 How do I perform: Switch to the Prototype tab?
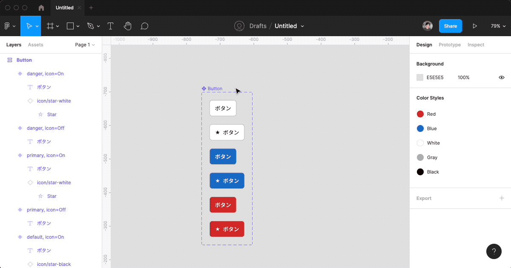pyautogui.click(x=450, y=45)
